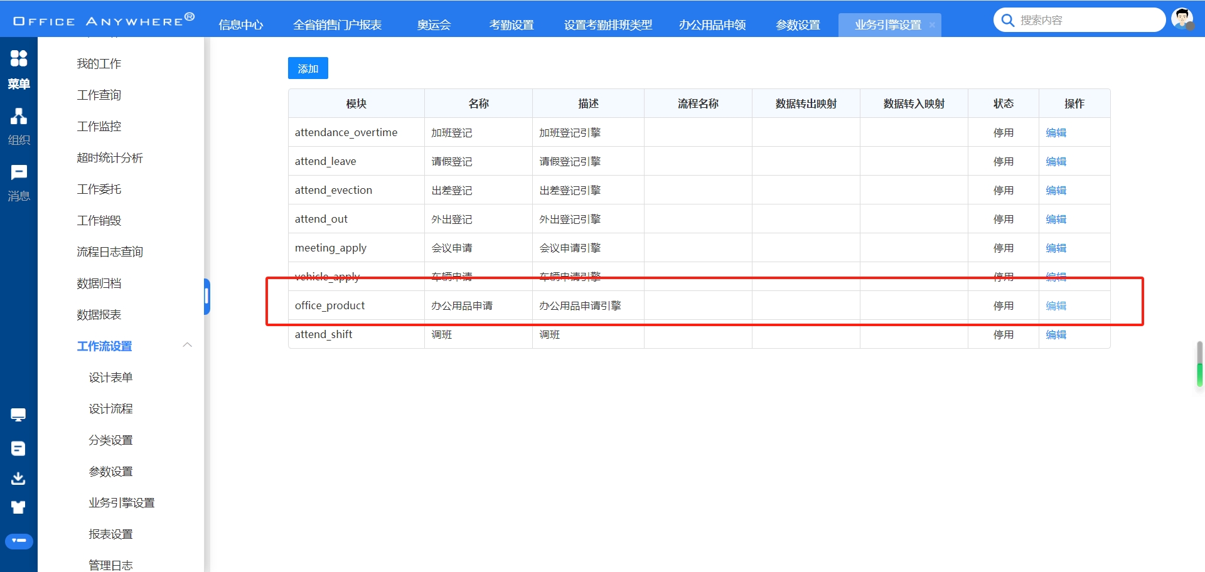Collapse the sidebar using the blue handle
This screenshot has height=572, width=1205.
tap(206, 297)
